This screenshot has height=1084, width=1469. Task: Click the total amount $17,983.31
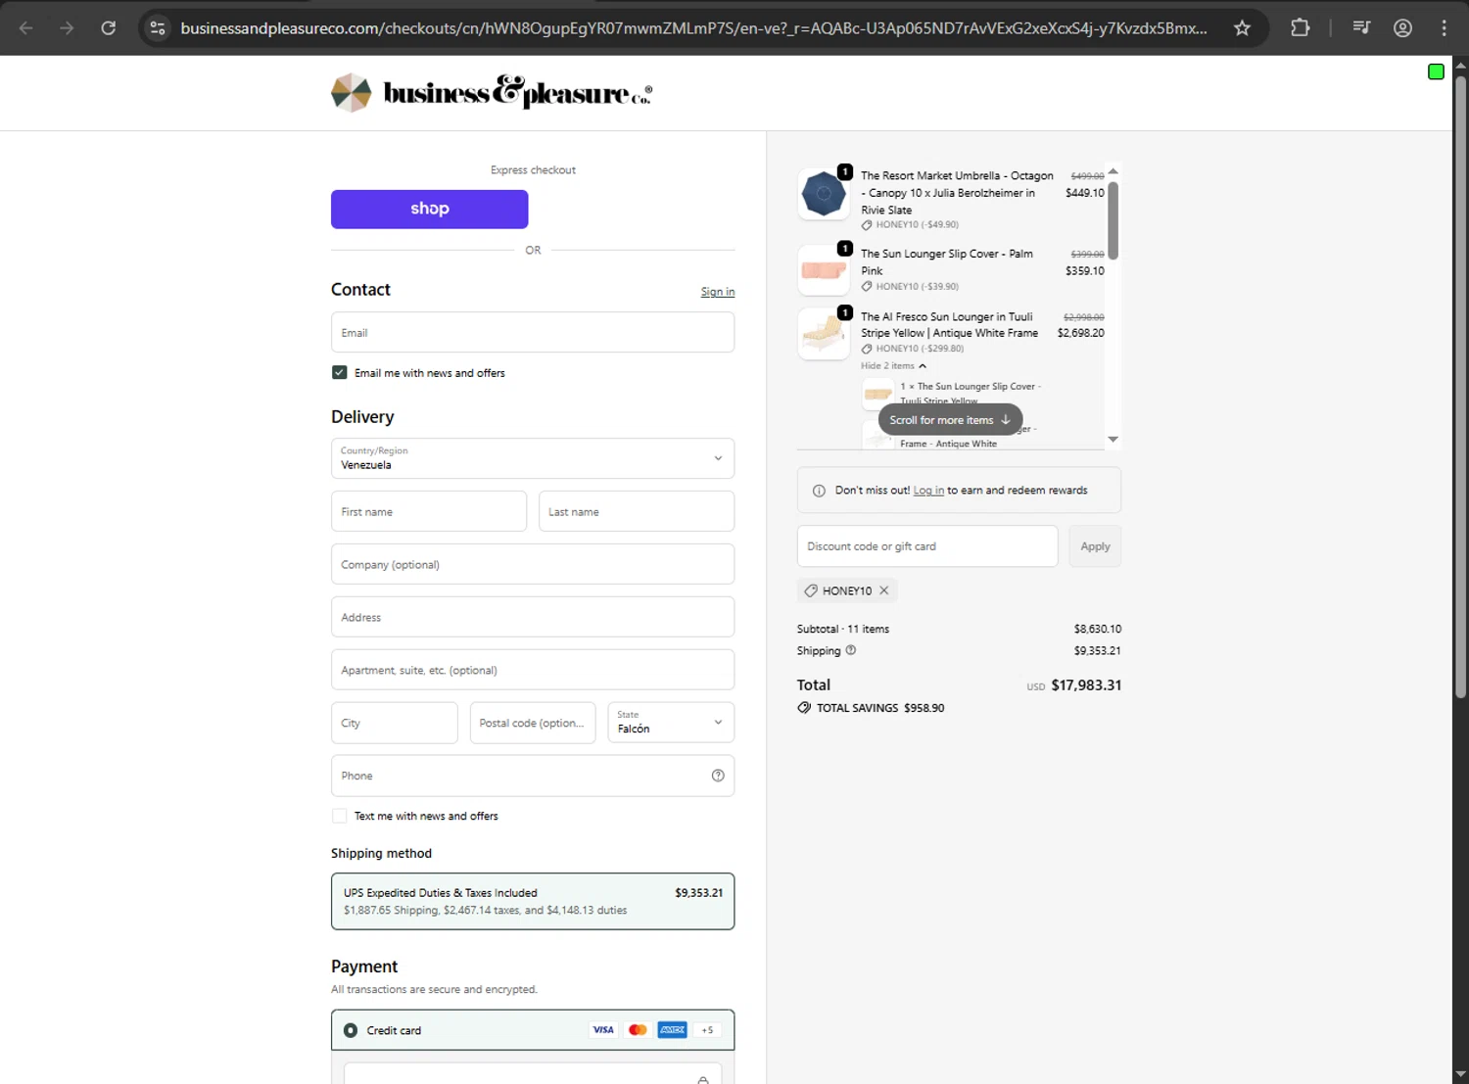(x=1086, y=685)
